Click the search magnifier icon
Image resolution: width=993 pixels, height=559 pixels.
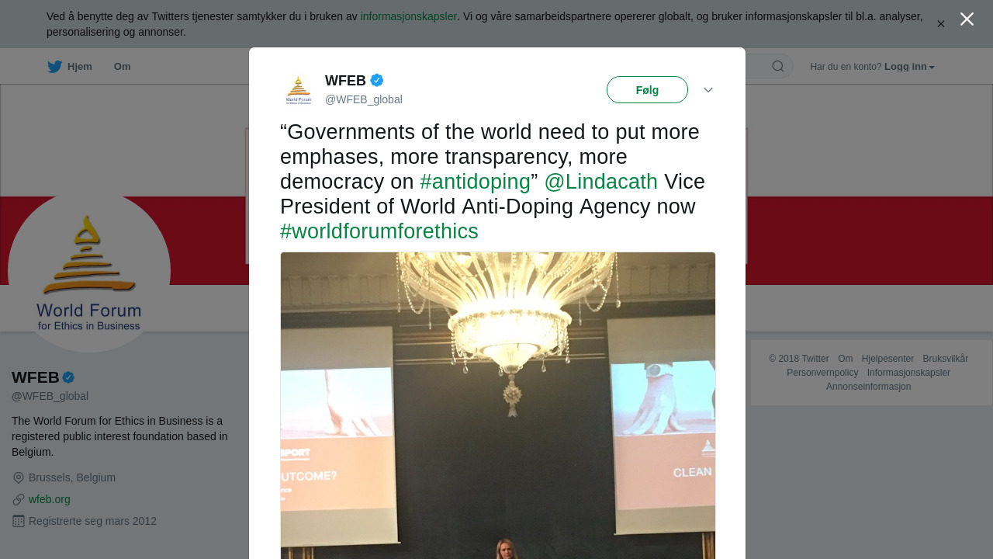point(778,67)
